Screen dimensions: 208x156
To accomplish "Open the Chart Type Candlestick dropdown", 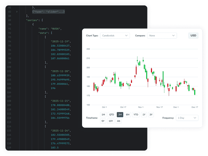I will (x=115, y=36).
